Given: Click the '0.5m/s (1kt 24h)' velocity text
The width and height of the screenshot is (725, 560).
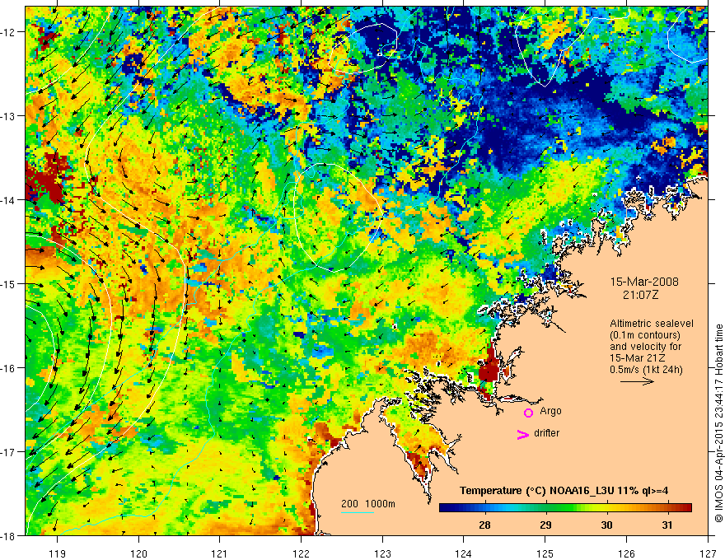Looking at the screenshot, I should pos(647,370).
